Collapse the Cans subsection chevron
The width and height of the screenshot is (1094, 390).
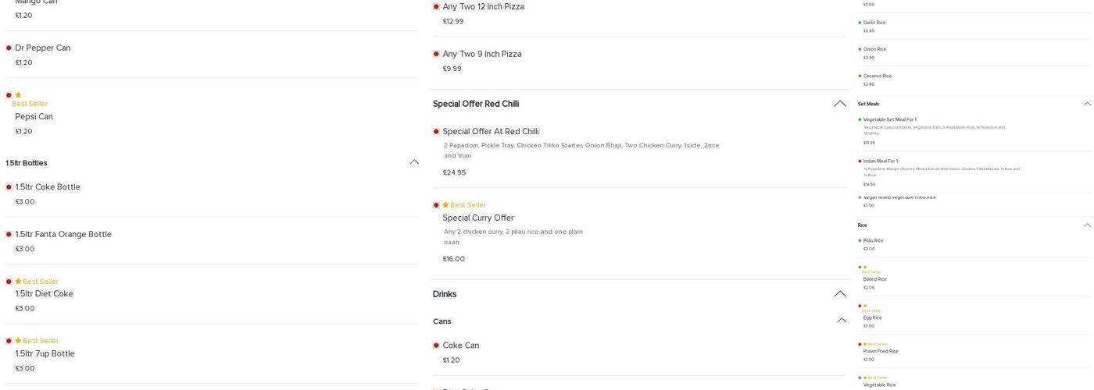pyautogui.click(x=842, y=321)
